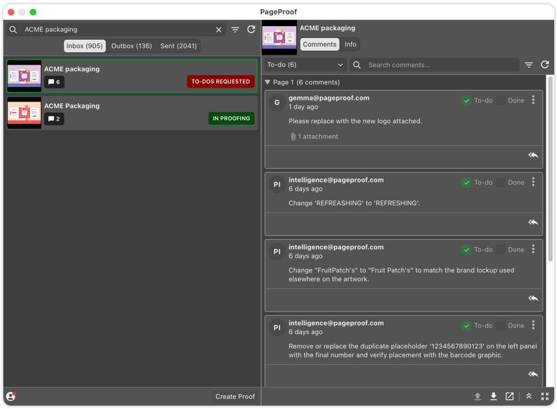Select the Info tab
This screenshot has width=557, height=409.
350,45
